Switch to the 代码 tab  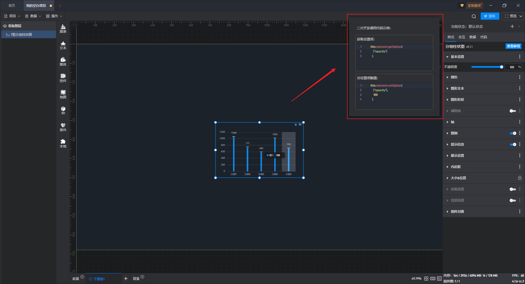point(483,37)
